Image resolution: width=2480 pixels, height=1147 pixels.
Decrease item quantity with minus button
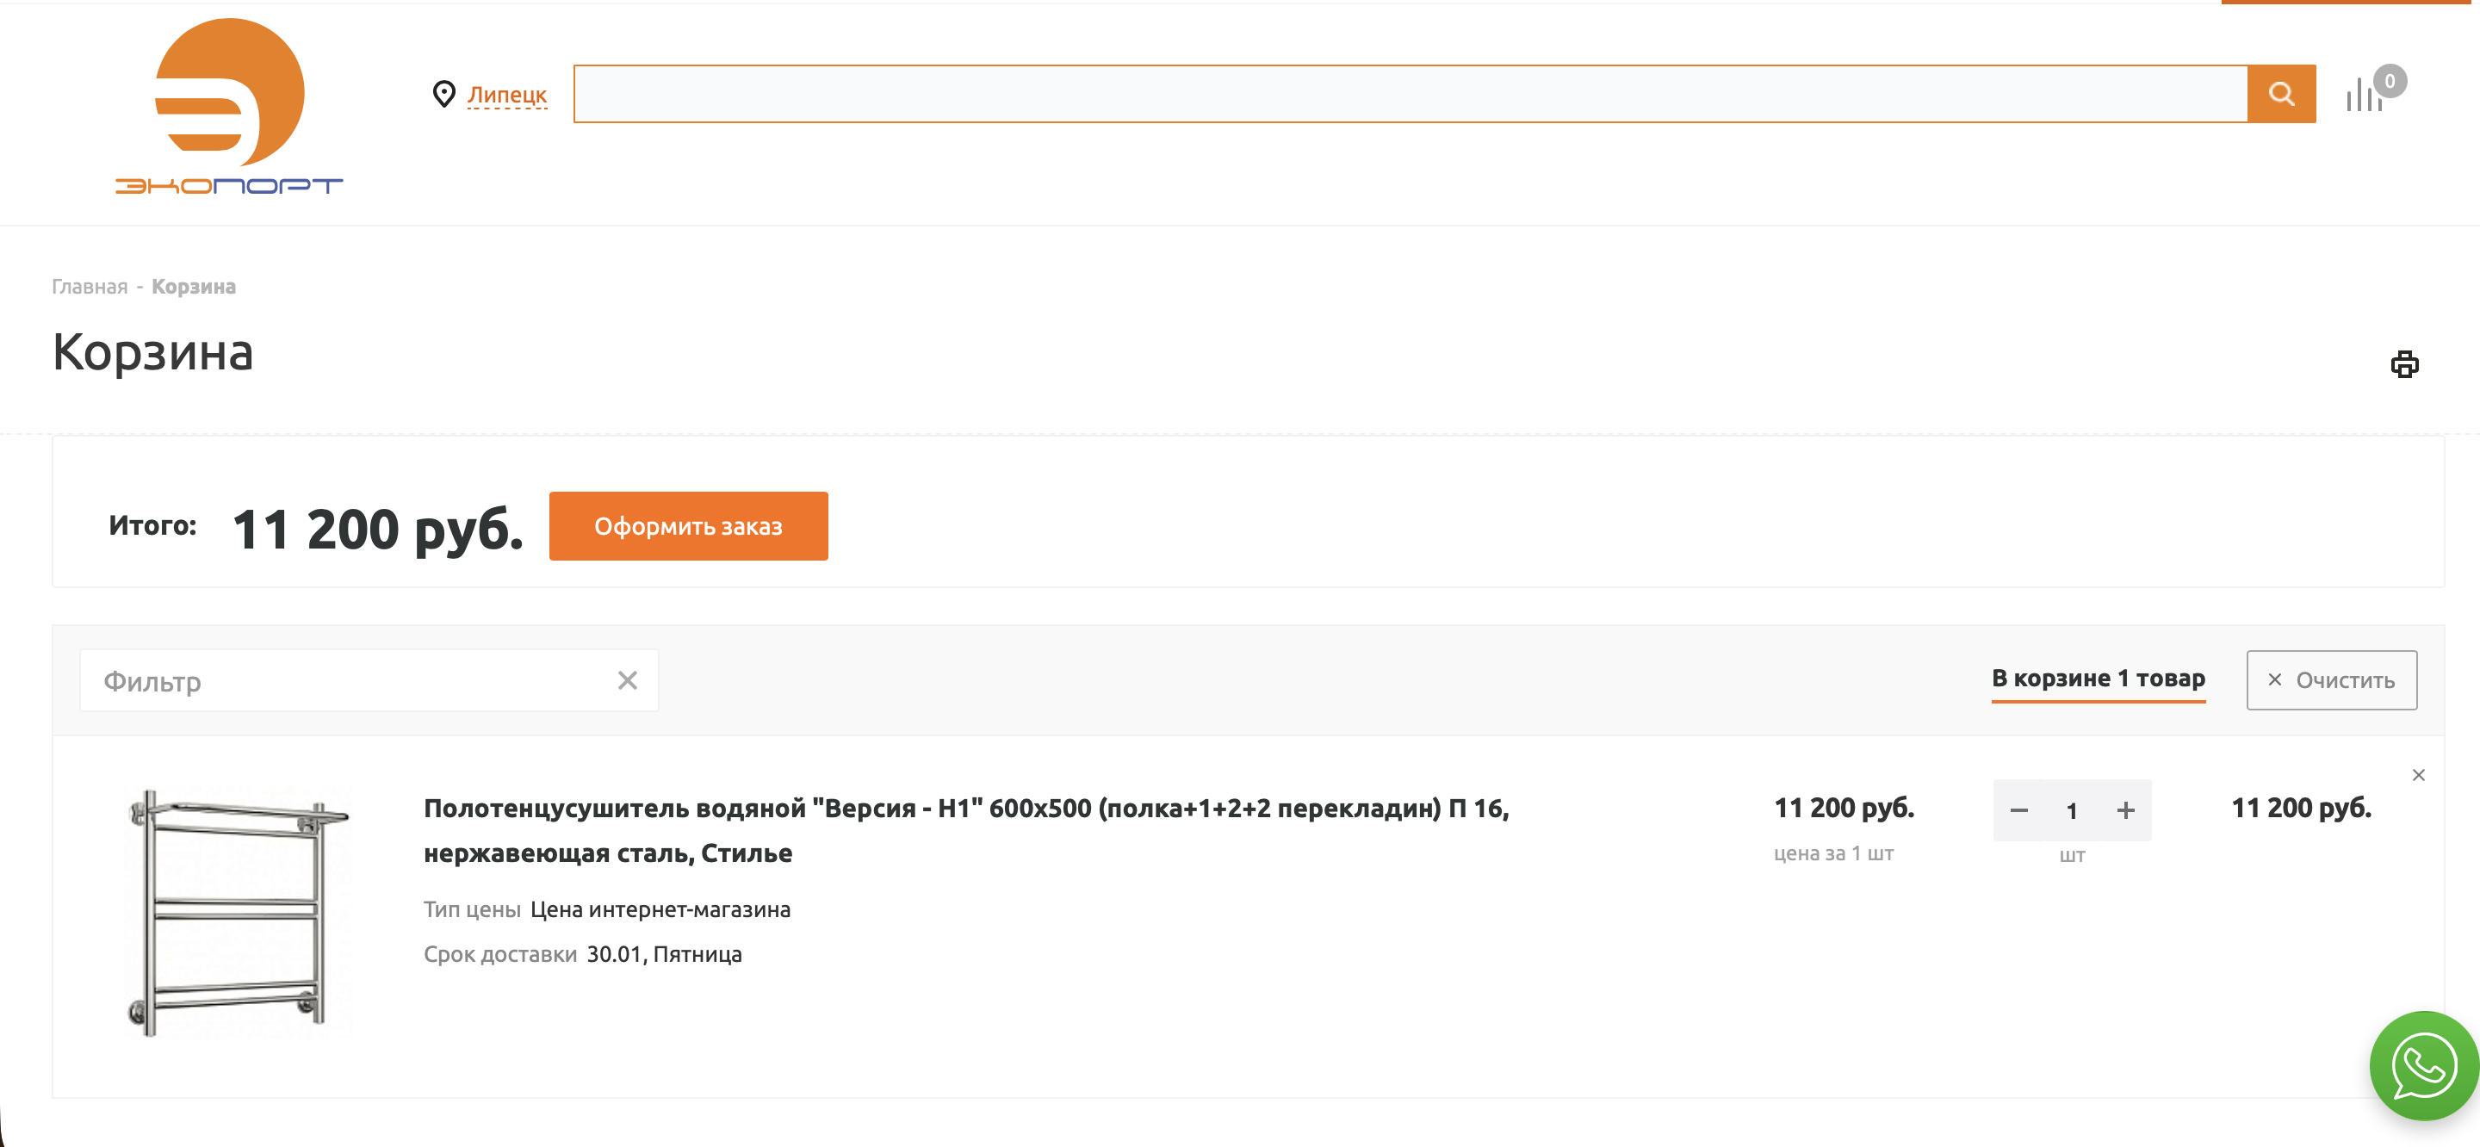(x=2018, y=811)
